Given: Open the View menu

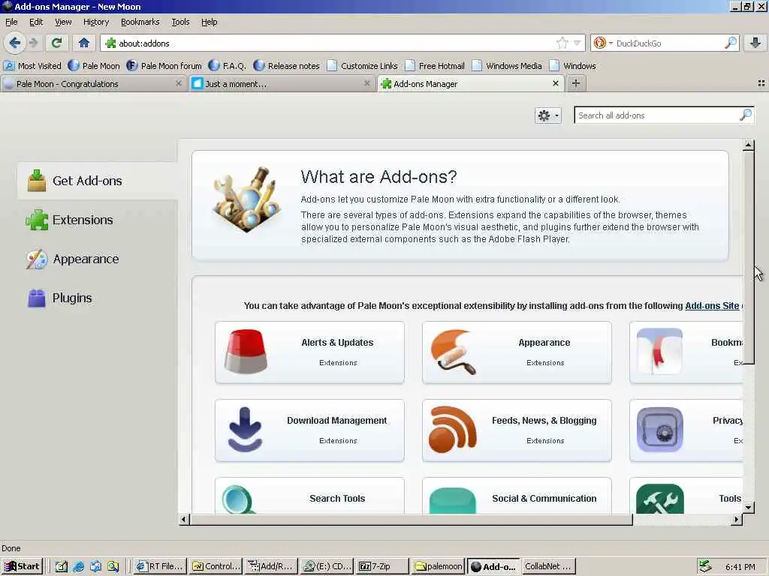Looking at the screenshot, I should point(63,22).
